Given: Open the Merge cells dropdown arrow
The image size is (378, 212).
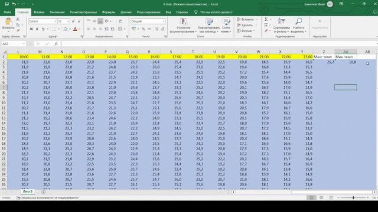Looking at the screenshot, I should click(125, 29).
